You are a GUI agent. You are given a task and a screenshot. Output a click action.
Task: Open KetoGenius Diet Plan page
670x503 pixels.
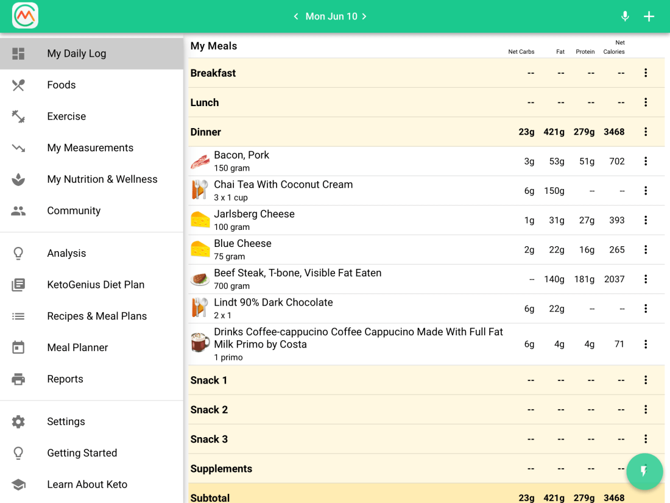96,285
